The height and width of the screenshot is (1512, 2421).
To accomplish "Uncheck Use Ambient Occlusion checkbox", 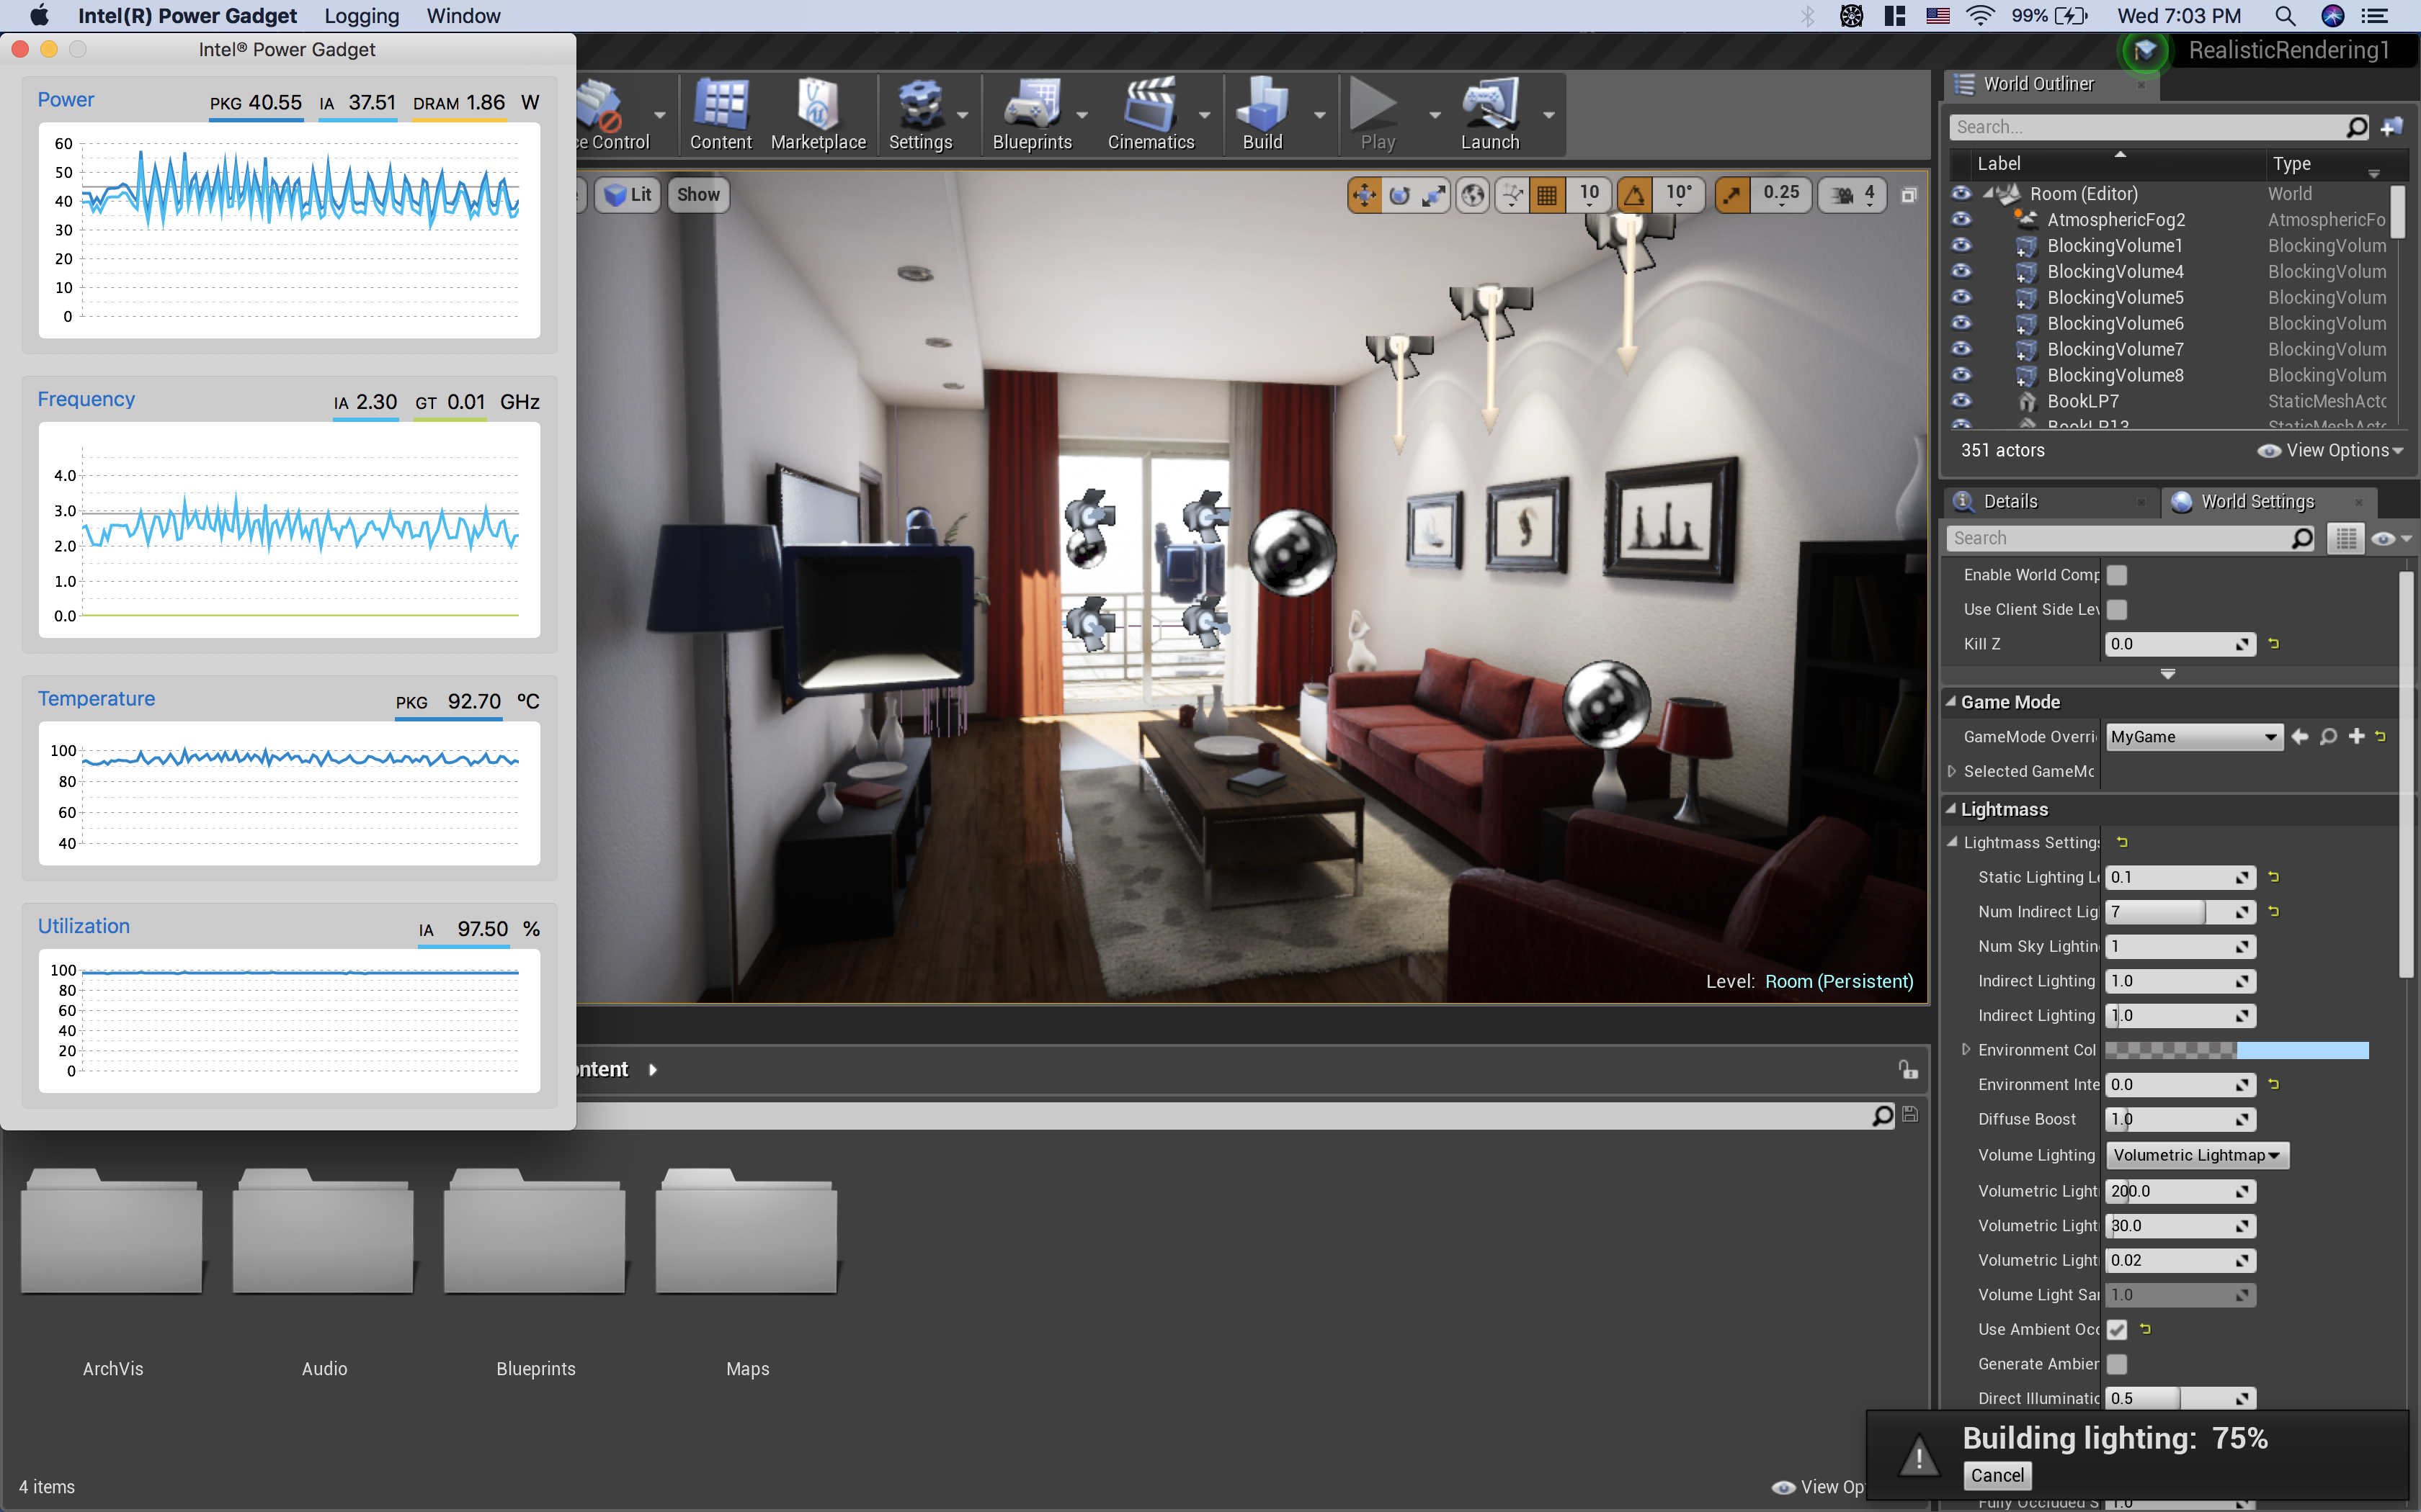I will tap(2117, 1329).
